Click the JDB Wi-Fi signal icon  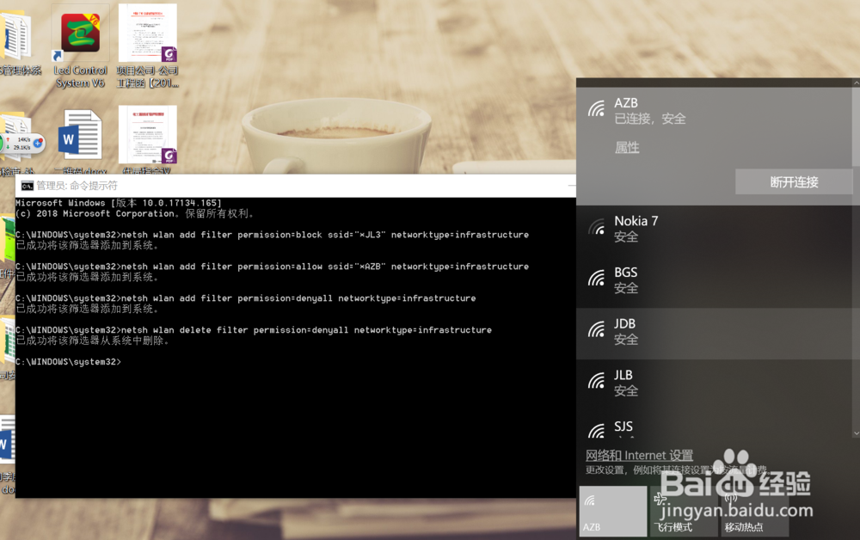[x=596, y=329]
